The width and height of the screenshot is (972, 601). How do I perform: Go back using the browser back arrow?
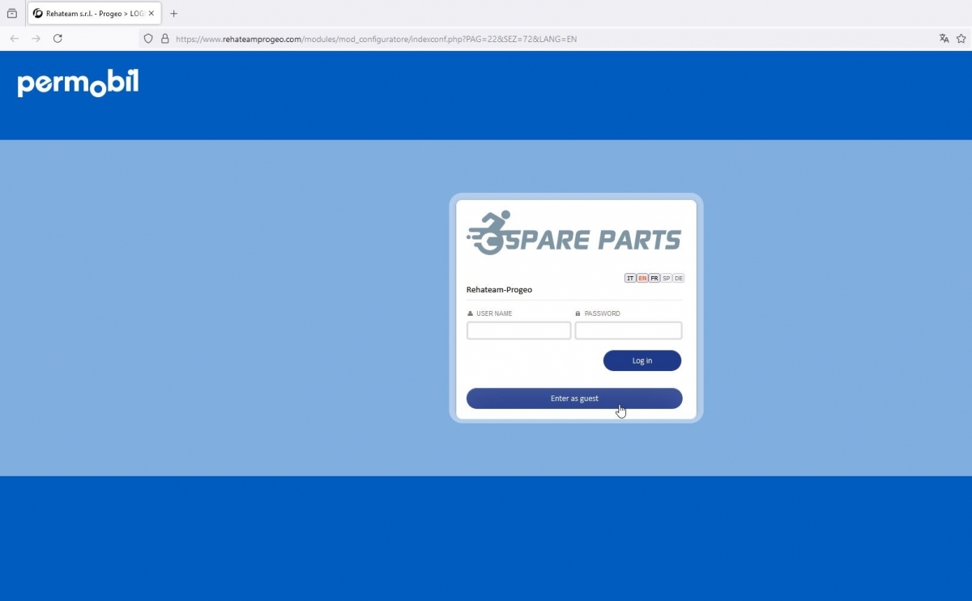[14, 38]
